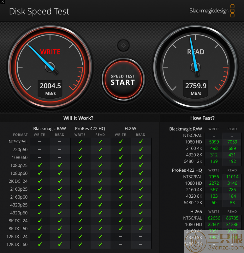Click the 1080i60 format row label
244x253 pixels.
[x=20, y=157]
